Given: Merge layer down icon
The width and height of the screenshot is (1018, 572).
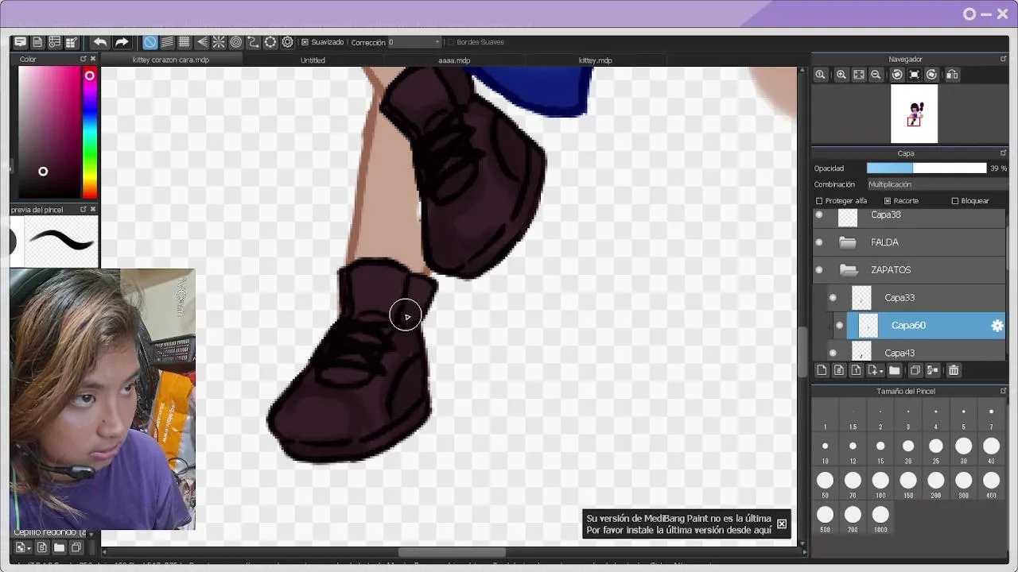Looking at the screenshot, I should 933,370.
